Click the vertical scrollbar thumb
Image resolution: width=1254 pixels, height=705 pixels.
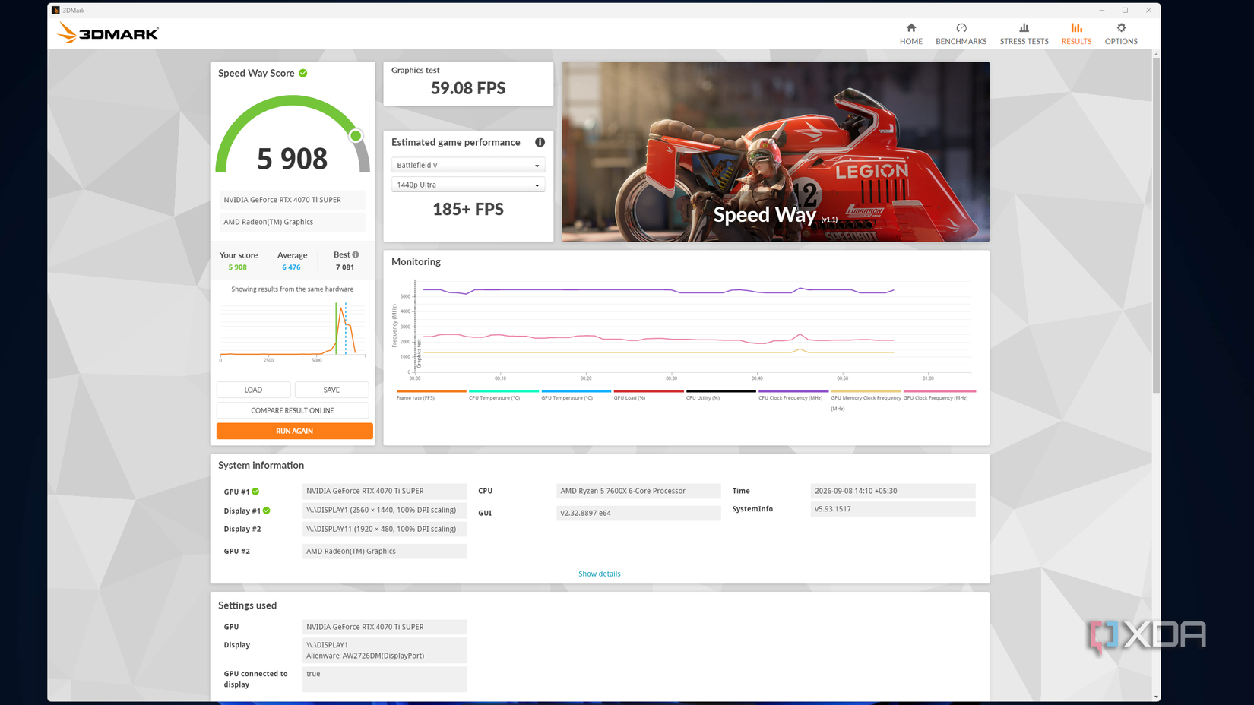pos(1156,226)
